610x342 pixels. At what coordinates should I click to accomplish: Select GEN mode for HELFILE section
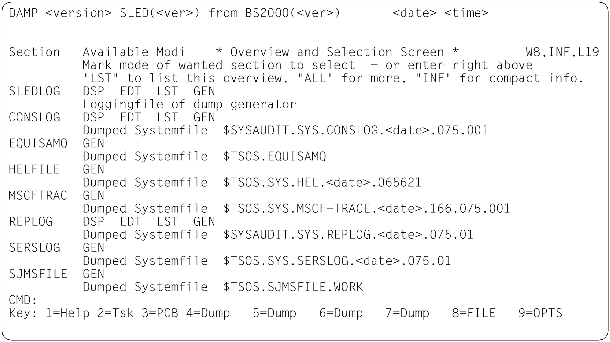93,169
